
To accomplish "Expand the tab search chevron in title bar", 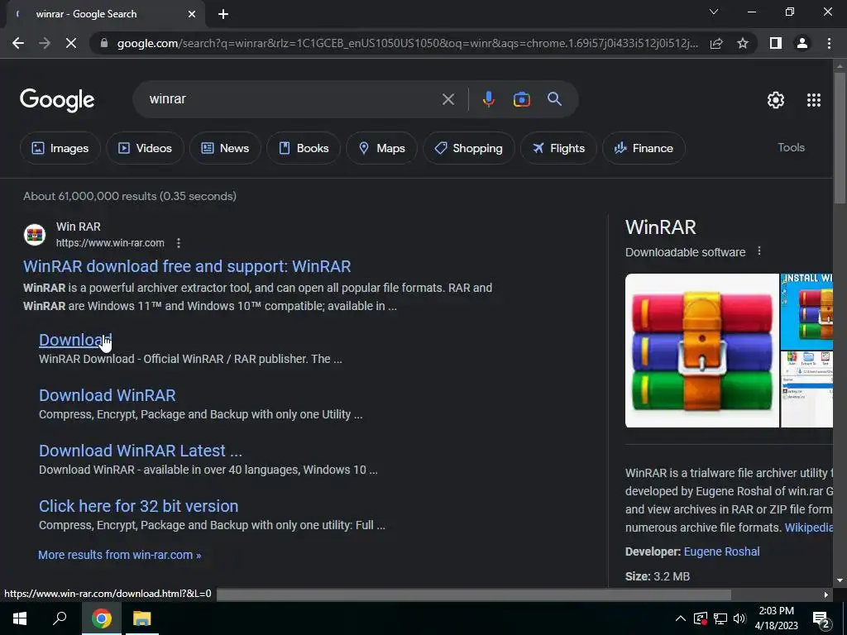I will [714, 12].
